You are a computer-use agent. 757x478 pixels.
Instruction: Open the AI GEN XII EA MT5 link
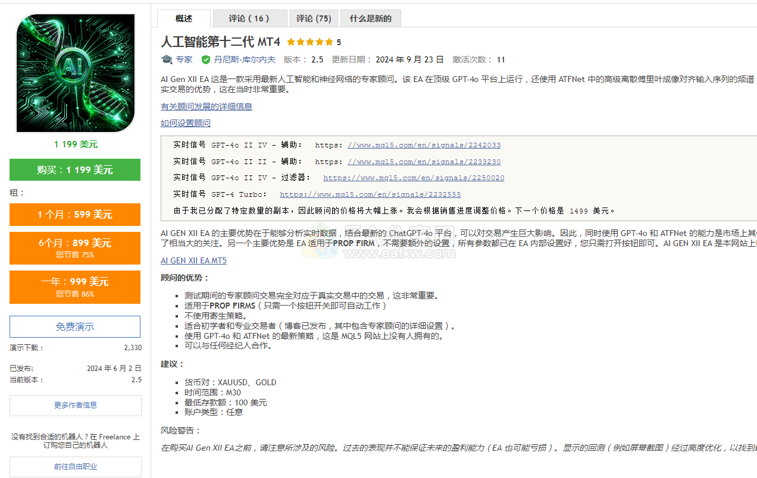(x=193, y=260)
